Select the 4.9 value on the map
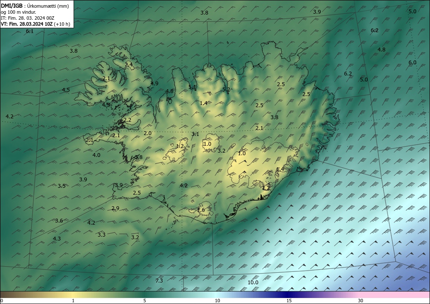The image size is (430, 304). pyautogui.click(x=154, y=83)
